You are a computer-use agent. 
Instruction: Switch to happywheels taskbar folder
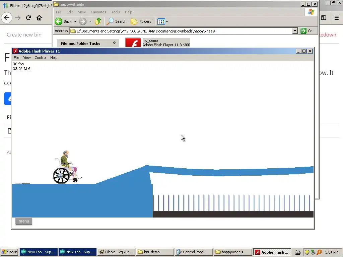pos(233,252)
